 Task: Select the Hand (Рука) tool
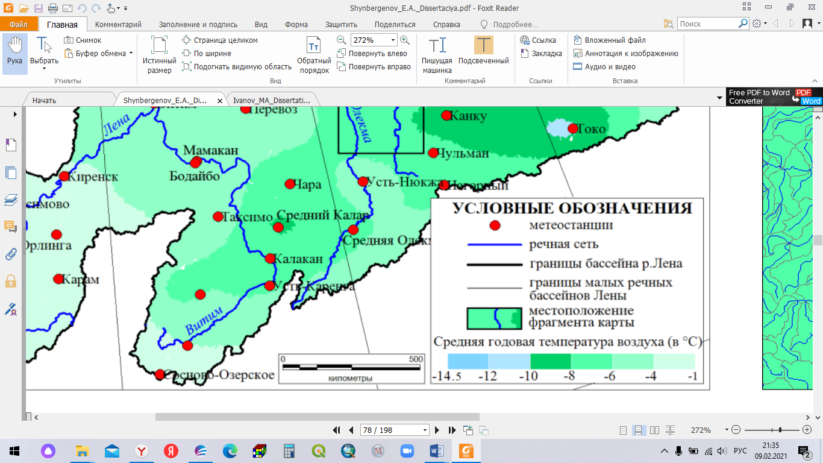[14, 52]
